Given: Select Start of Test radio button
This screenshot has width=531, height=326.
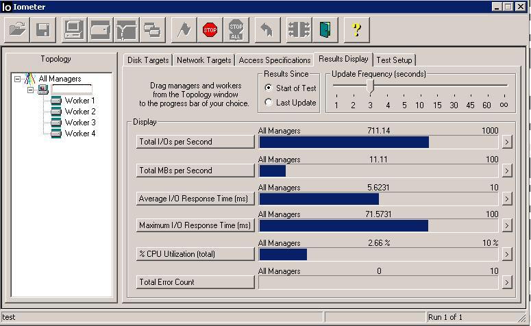Looking at the screenshot, I should point(268,88).
